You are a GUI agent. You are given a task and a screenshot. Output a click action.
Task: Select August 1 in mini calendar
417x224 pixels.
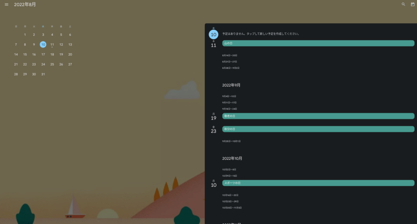25,35
